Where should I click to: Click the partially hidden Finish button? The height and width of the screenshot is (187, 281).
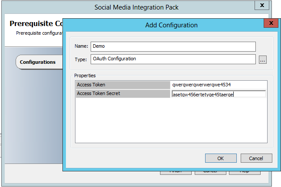point(175,173)
